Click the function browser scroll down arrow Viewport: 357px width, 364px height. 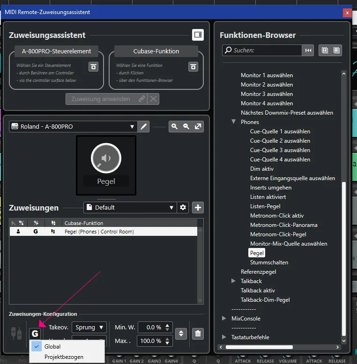pyautogui.click(x=344, y=341)
